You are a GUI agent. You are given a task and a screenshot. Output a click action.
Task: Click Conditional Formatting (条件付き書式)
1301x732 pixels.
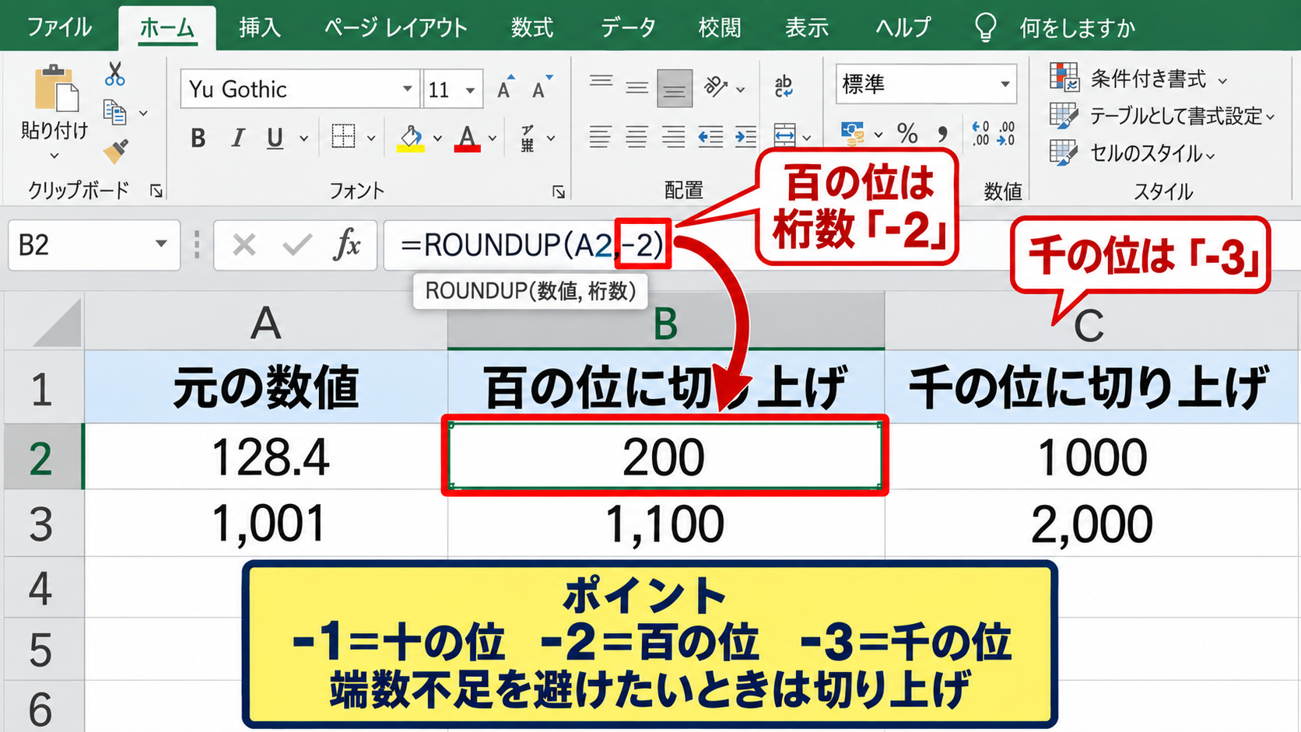pyautogui.click(x=1138, y=79)
